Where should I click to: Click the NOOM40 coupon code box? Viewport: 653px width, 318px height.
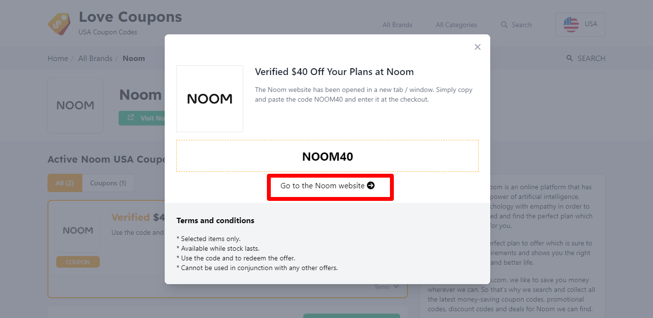327,156
